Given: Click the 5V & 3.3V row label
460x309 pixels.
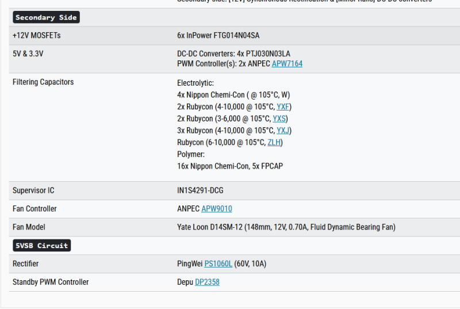Looking at the screenshot, I should [28, 54].
